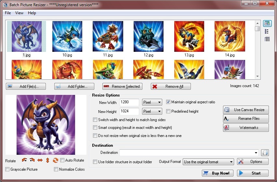Flip image horizontally icon
The image size is (277, 182).
pos(40,160)
